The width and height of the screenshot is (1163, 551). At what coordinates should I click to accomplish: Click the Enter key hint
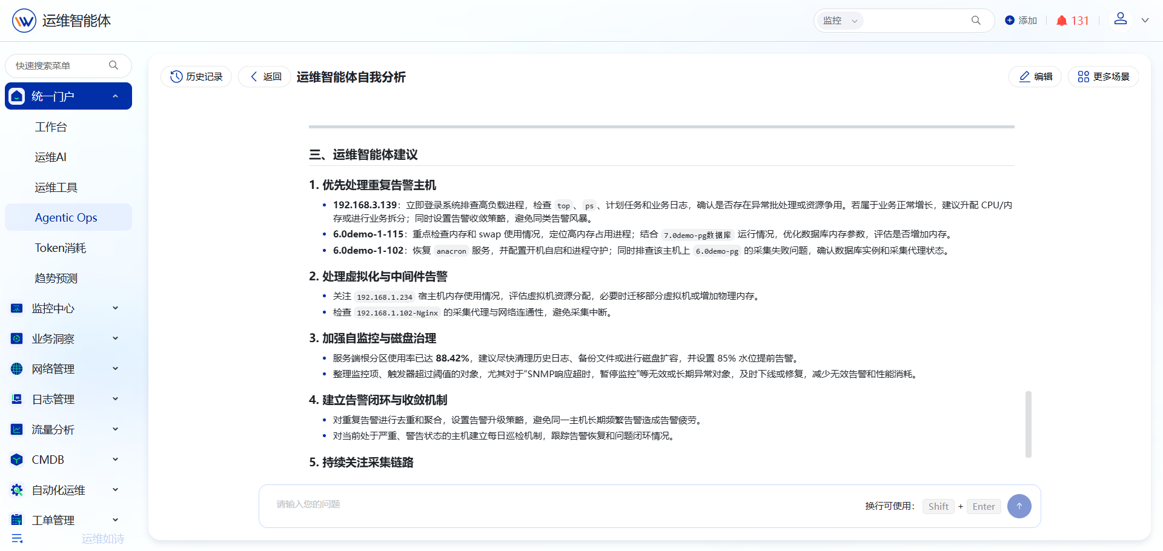[984, 506]
